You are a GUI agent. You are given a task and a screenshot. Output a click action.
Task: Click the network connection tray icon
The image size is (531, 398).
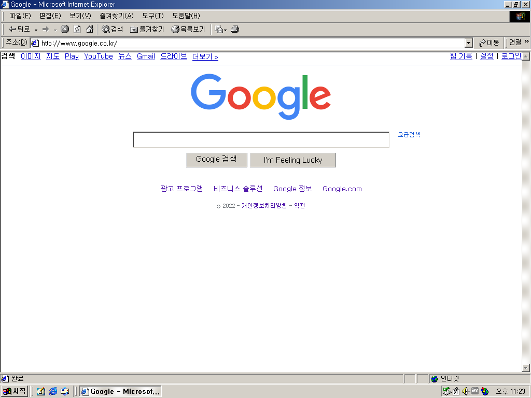click(x=447, y=391)
